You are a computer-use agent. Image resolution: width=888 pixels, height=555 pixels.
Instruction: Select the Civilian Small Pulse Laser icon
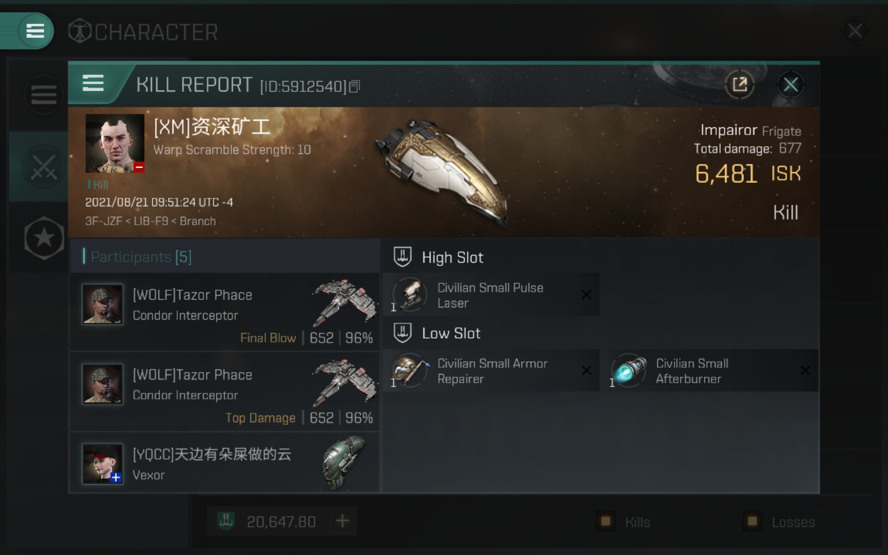(x=410, y=294)
